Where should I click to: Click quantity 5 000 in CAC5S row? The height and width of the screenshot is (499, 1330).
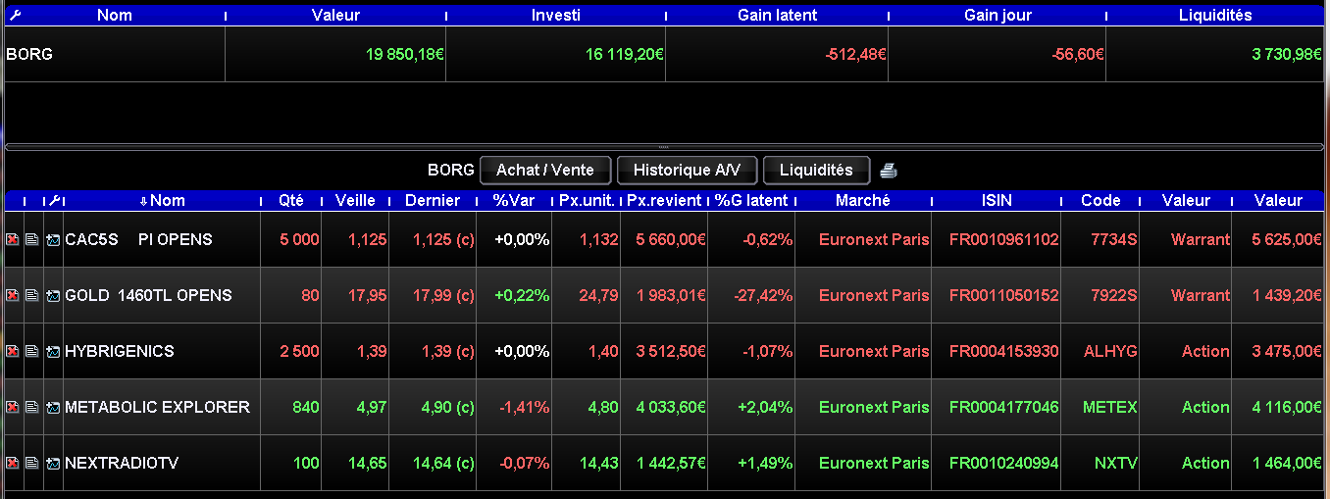click(x=300, y=240)
